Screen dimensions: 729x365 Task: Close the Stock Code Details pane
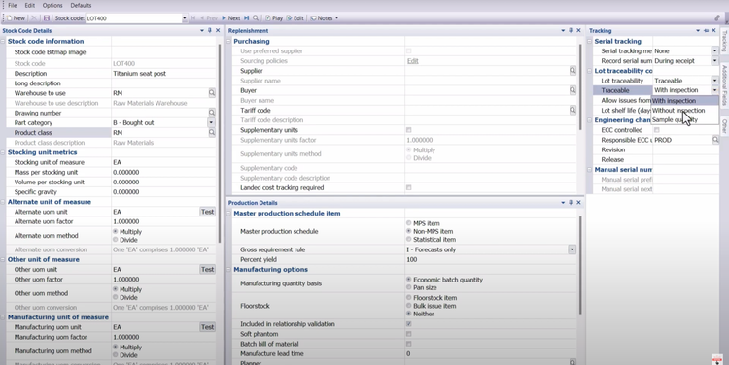point(218,31)
